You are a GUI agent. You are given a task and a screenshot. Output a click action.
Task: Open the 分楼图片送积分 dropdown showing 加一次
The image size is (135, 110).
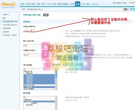pos(40,55)
